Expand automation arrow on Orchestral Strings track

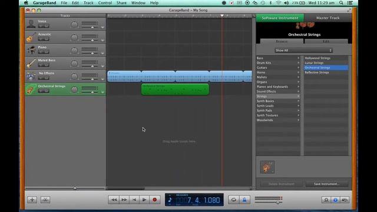102,92
